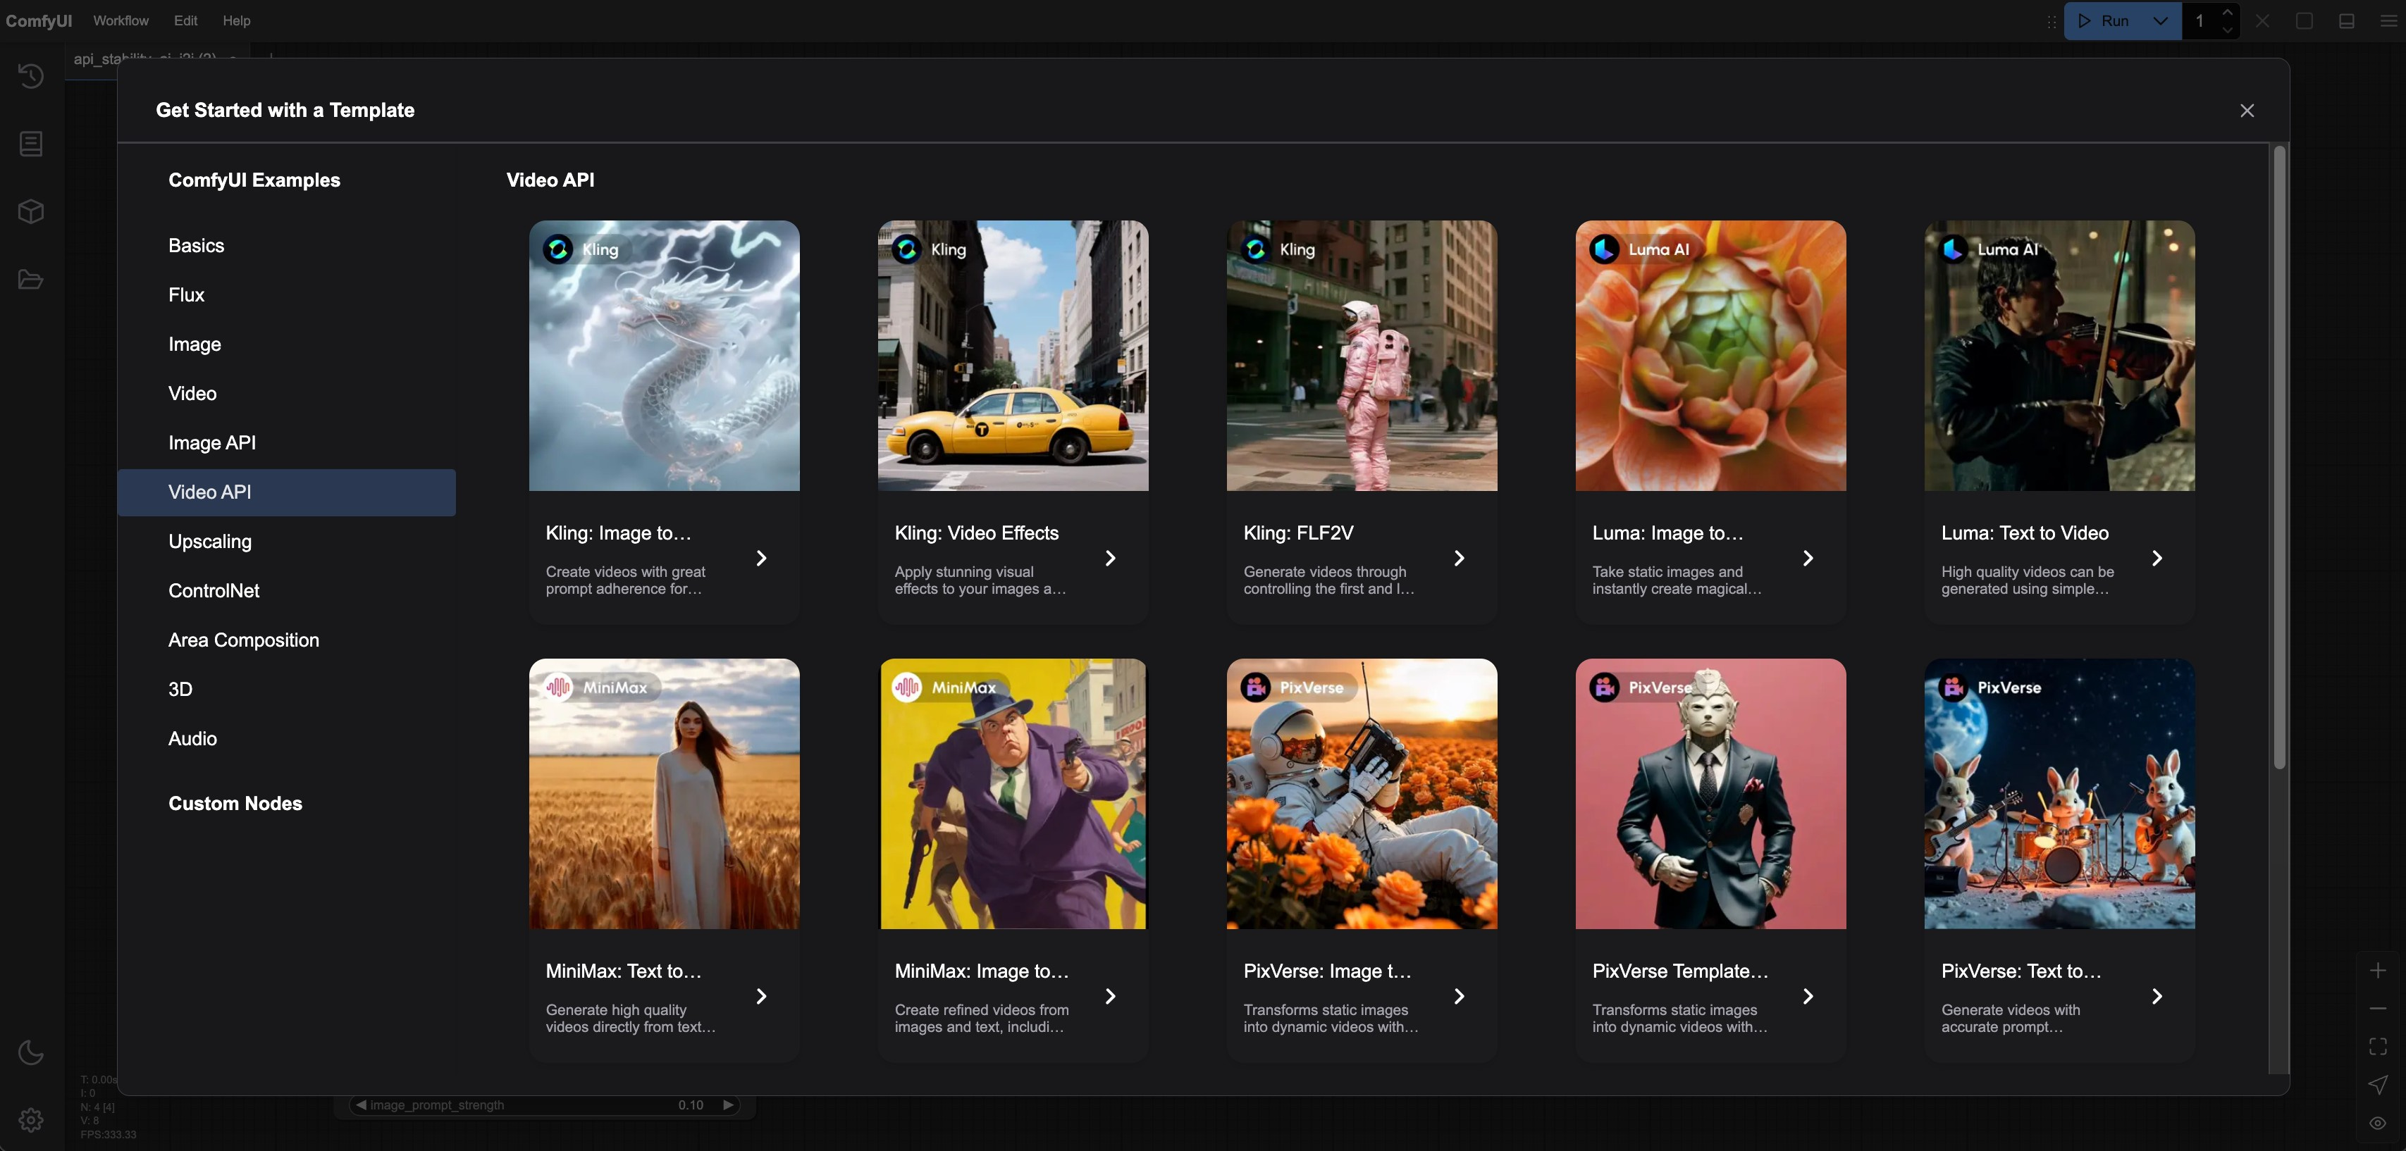This screenshot has width=2406, height=1151.
Task: Toggle link visibility eye icon
Action: tap(2377, 1123)
